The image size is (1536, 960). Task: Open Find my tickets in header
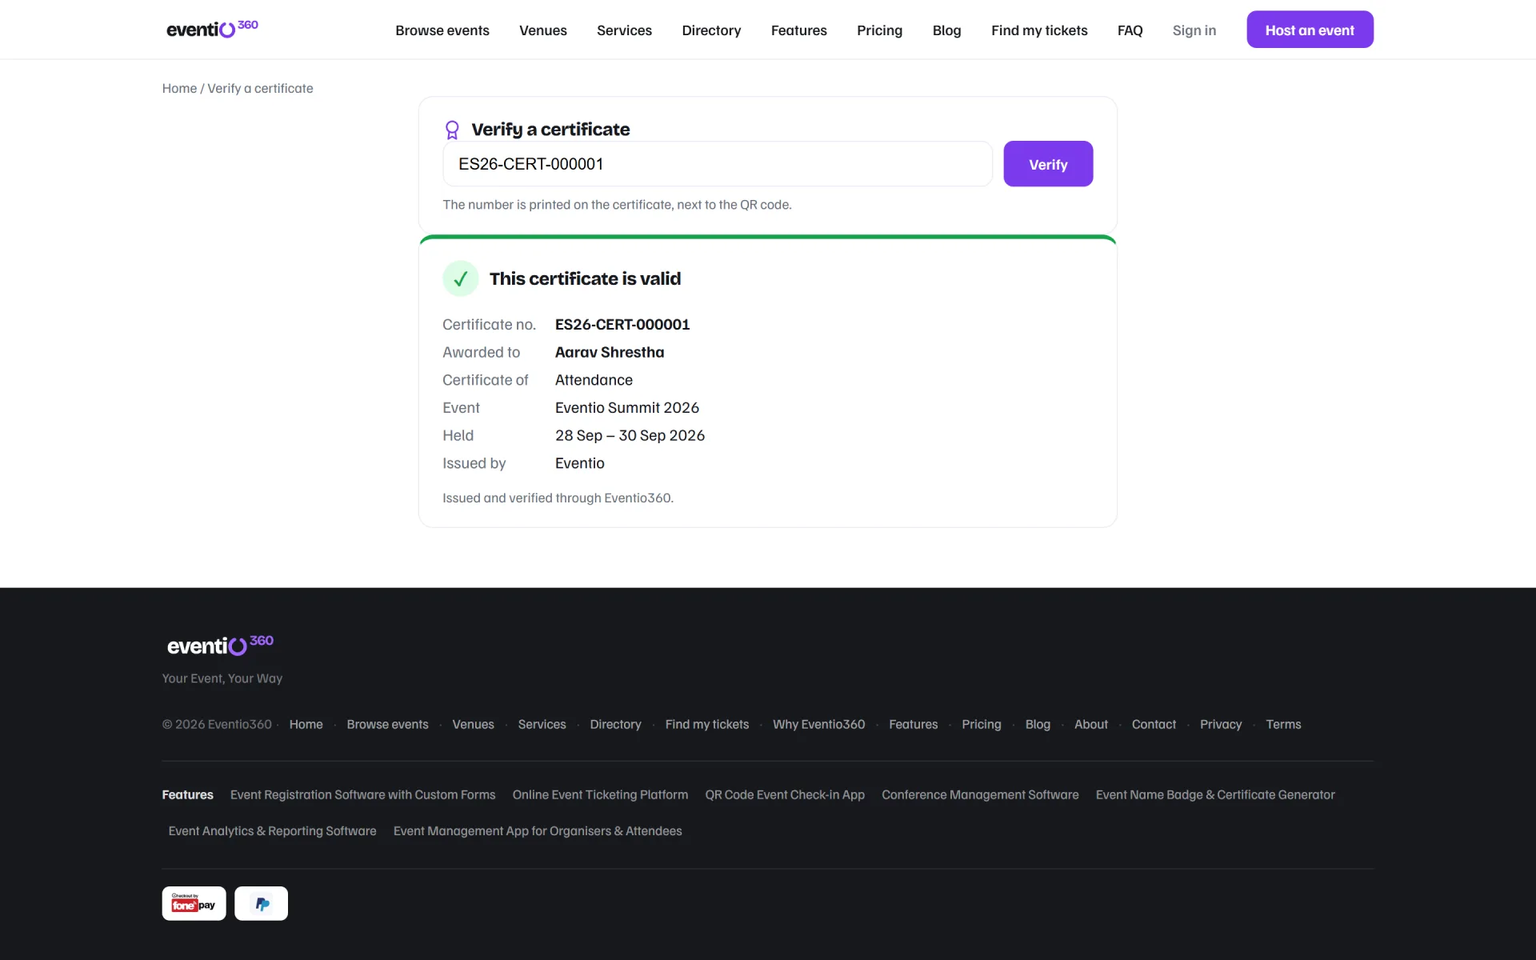pos(1039,30)
